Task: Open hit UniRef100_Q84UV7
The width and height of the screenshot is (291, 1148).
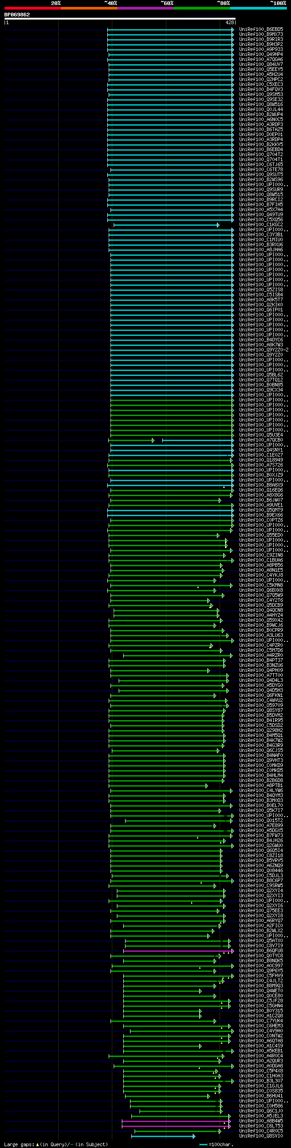Action: 261,65
